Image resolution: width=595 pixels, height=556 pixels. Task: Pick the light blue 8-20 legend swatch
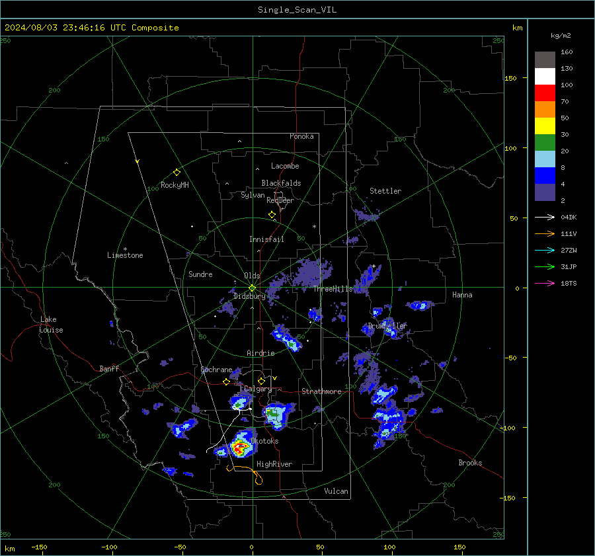click(x=545, y=159)
